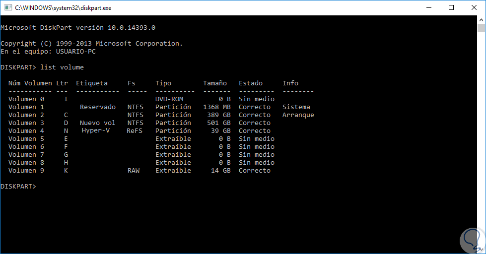This screenshot has height=254, width=486.
Task: Click 'Volumen 9' row label
Action: coord(26,171)
